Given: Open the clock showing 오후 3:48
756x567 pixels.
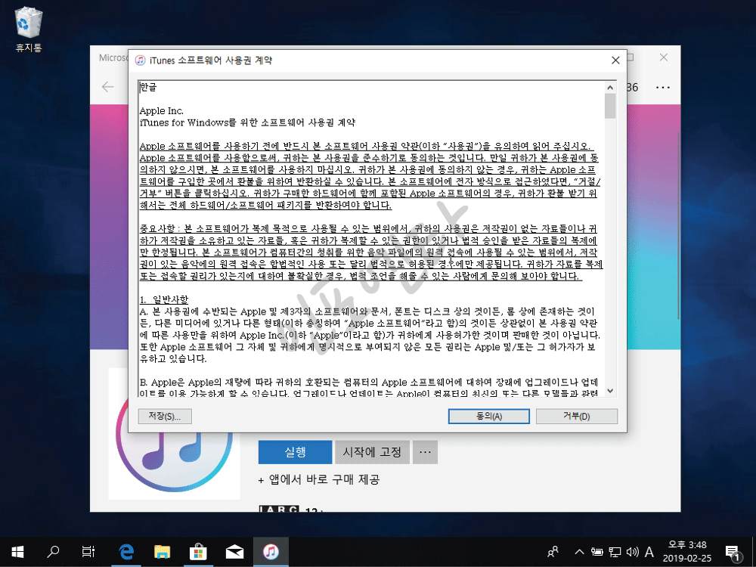Looking at the screenshot, I should tap(687, 552).
